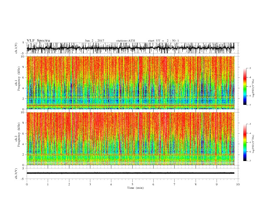Image resolution: width=268 pixels, height=207 pixels.
Task: Click the time axis tick label '9'
Action: click(217, 184)
